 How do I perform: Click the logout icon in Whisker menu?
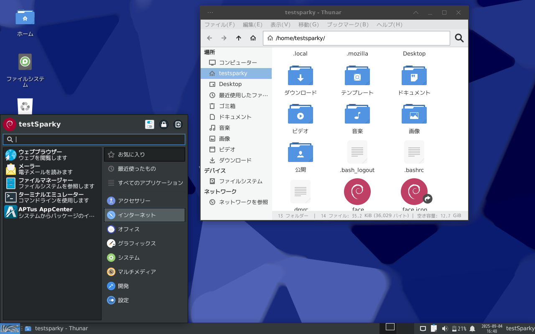tap(178, 124)
